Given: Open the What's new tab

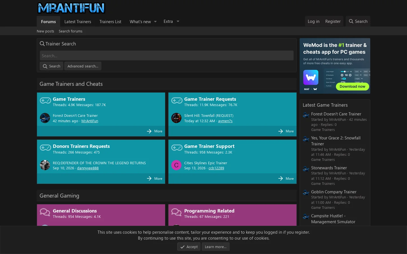Looking at the screenshot, I should coord(140,21).
